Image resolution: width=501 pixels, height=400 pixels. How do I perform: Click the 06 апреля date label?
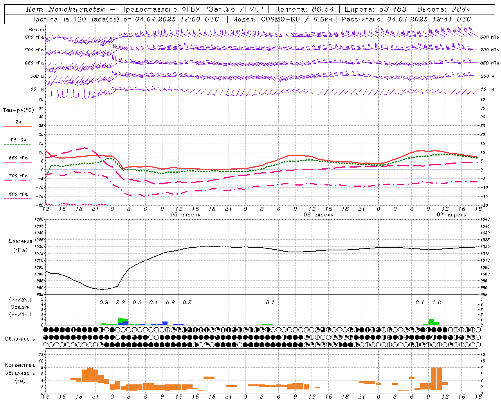pos(319,215)
